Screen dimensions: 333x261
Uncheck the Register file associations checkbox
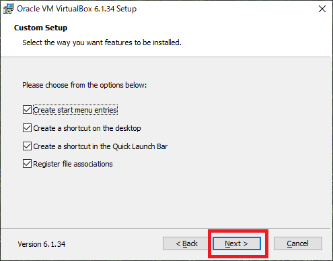pyautogui.click(x=27, y=164)
